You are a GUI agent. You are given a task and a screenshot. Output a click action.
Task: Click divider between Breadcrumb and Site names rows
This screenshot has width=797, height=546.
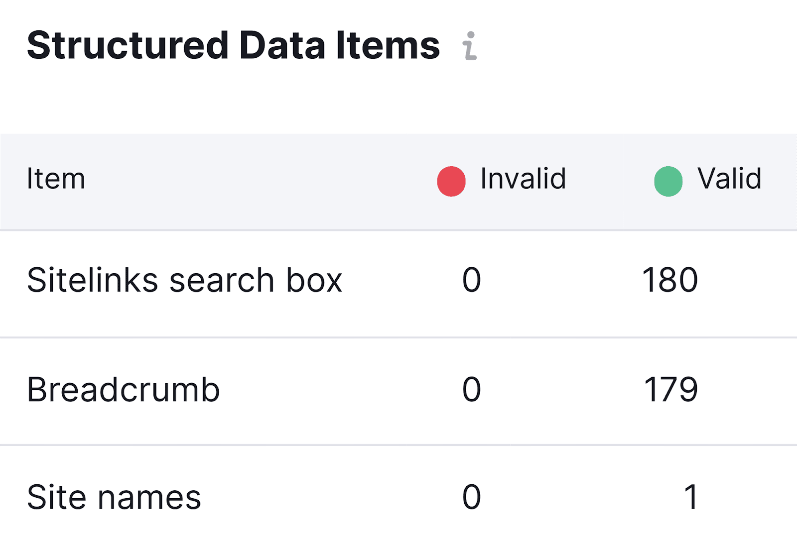coord(398,445)
